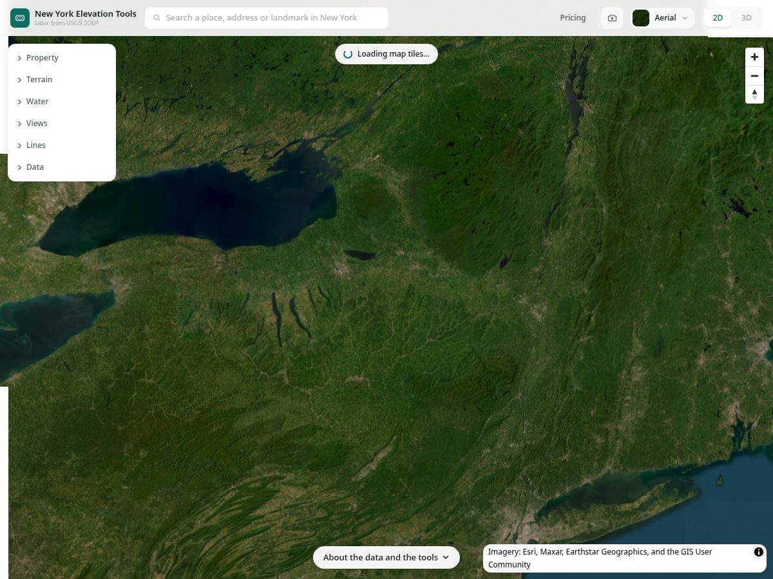Click the Loading map tiles indicator

(386, 54)
